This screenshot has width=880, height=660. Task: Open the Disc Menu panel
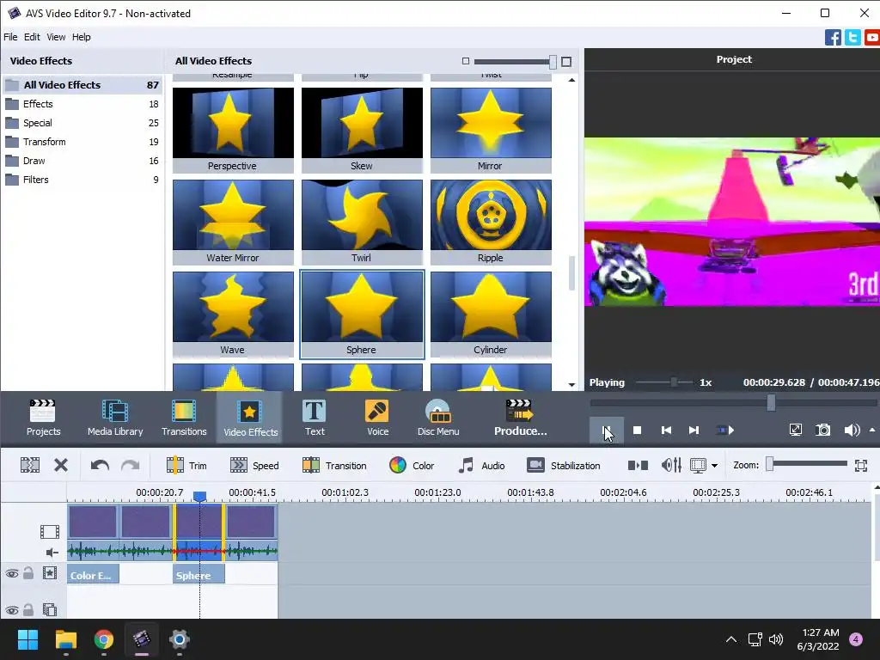pos(438,417)
